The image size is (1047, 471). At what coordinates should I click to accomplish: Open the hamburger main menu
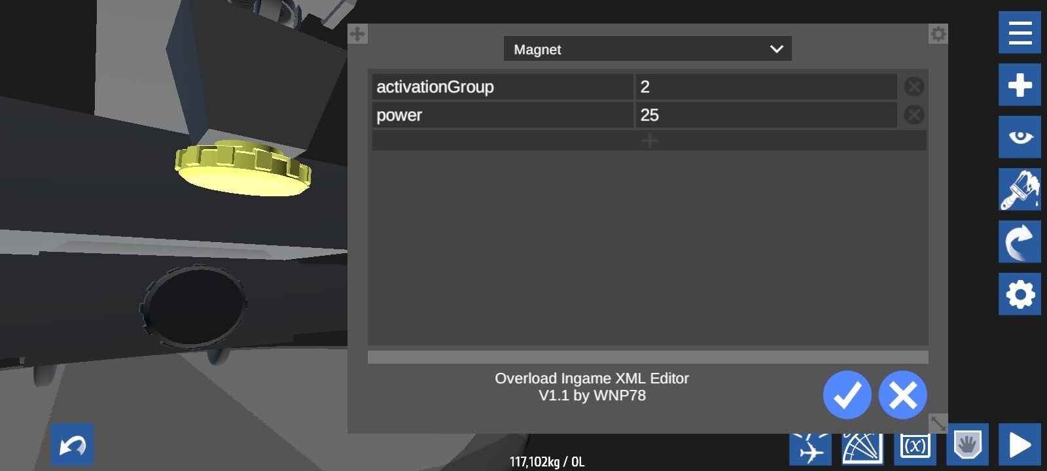tap(1020, 33)
